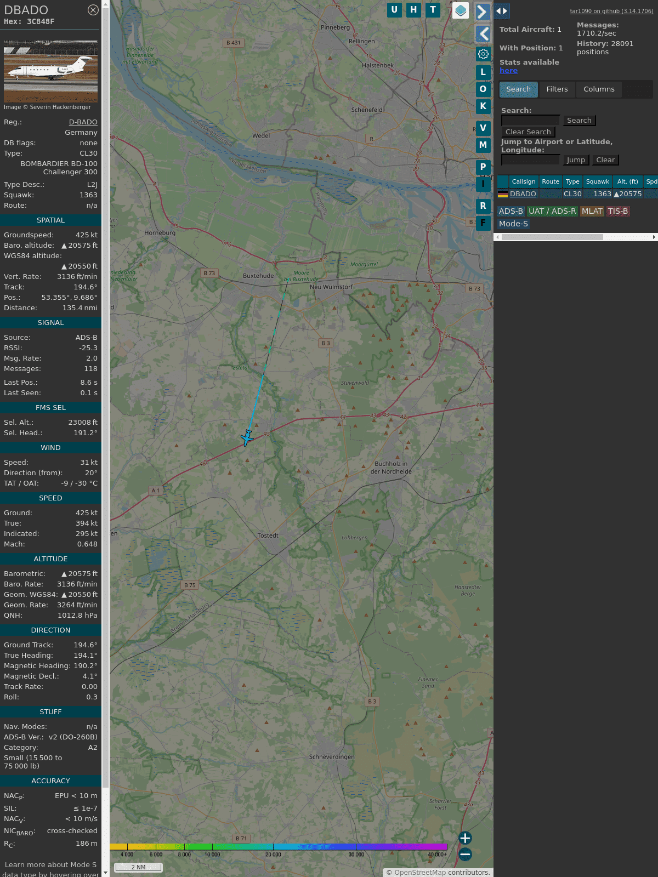Screen dimensions: 658x877
Task: Click the left chevron sidebar collapse button
Action: pos(483,34)
